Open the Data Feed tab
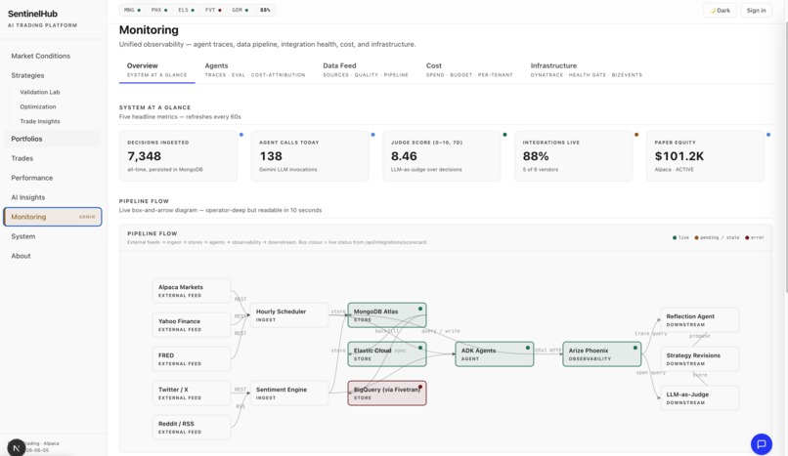 (366, 69)
